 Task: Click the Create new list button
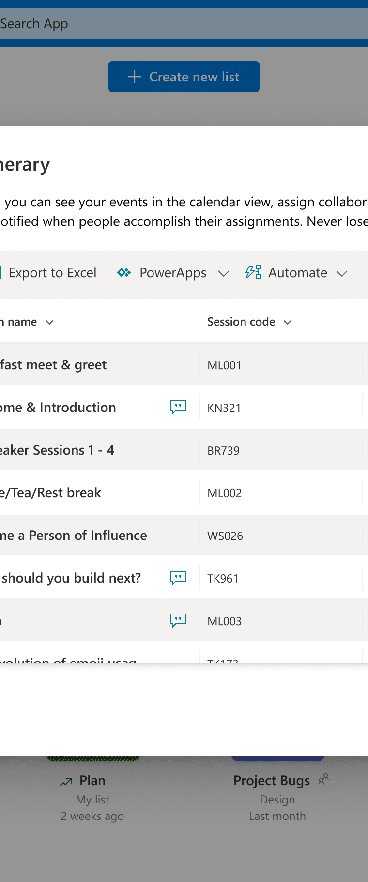click(x=184, y=77)
